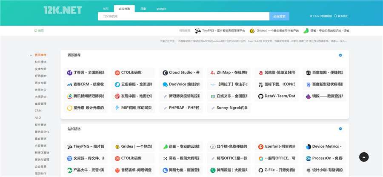Open the MIP官网 lightning icon

pyautogui.click(x=117, y=108)
